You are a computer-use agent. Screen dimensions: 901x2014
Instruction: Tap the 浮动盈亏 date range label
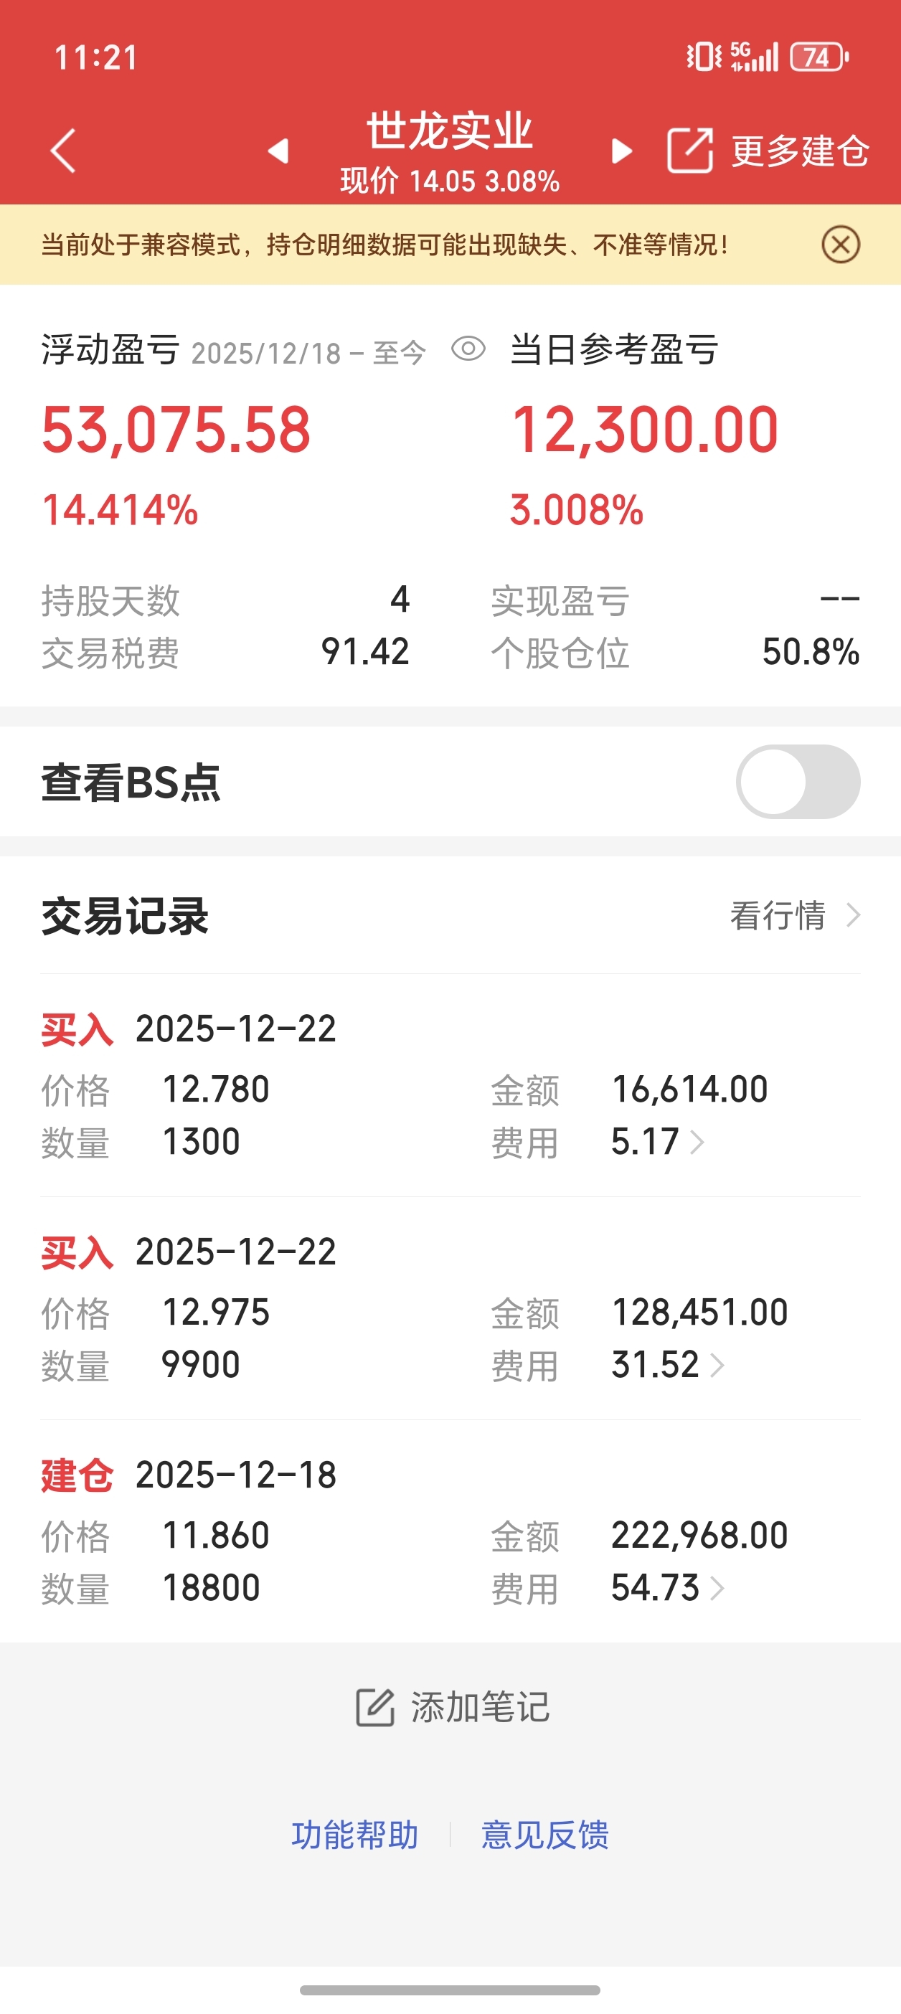tap(308, 354)
